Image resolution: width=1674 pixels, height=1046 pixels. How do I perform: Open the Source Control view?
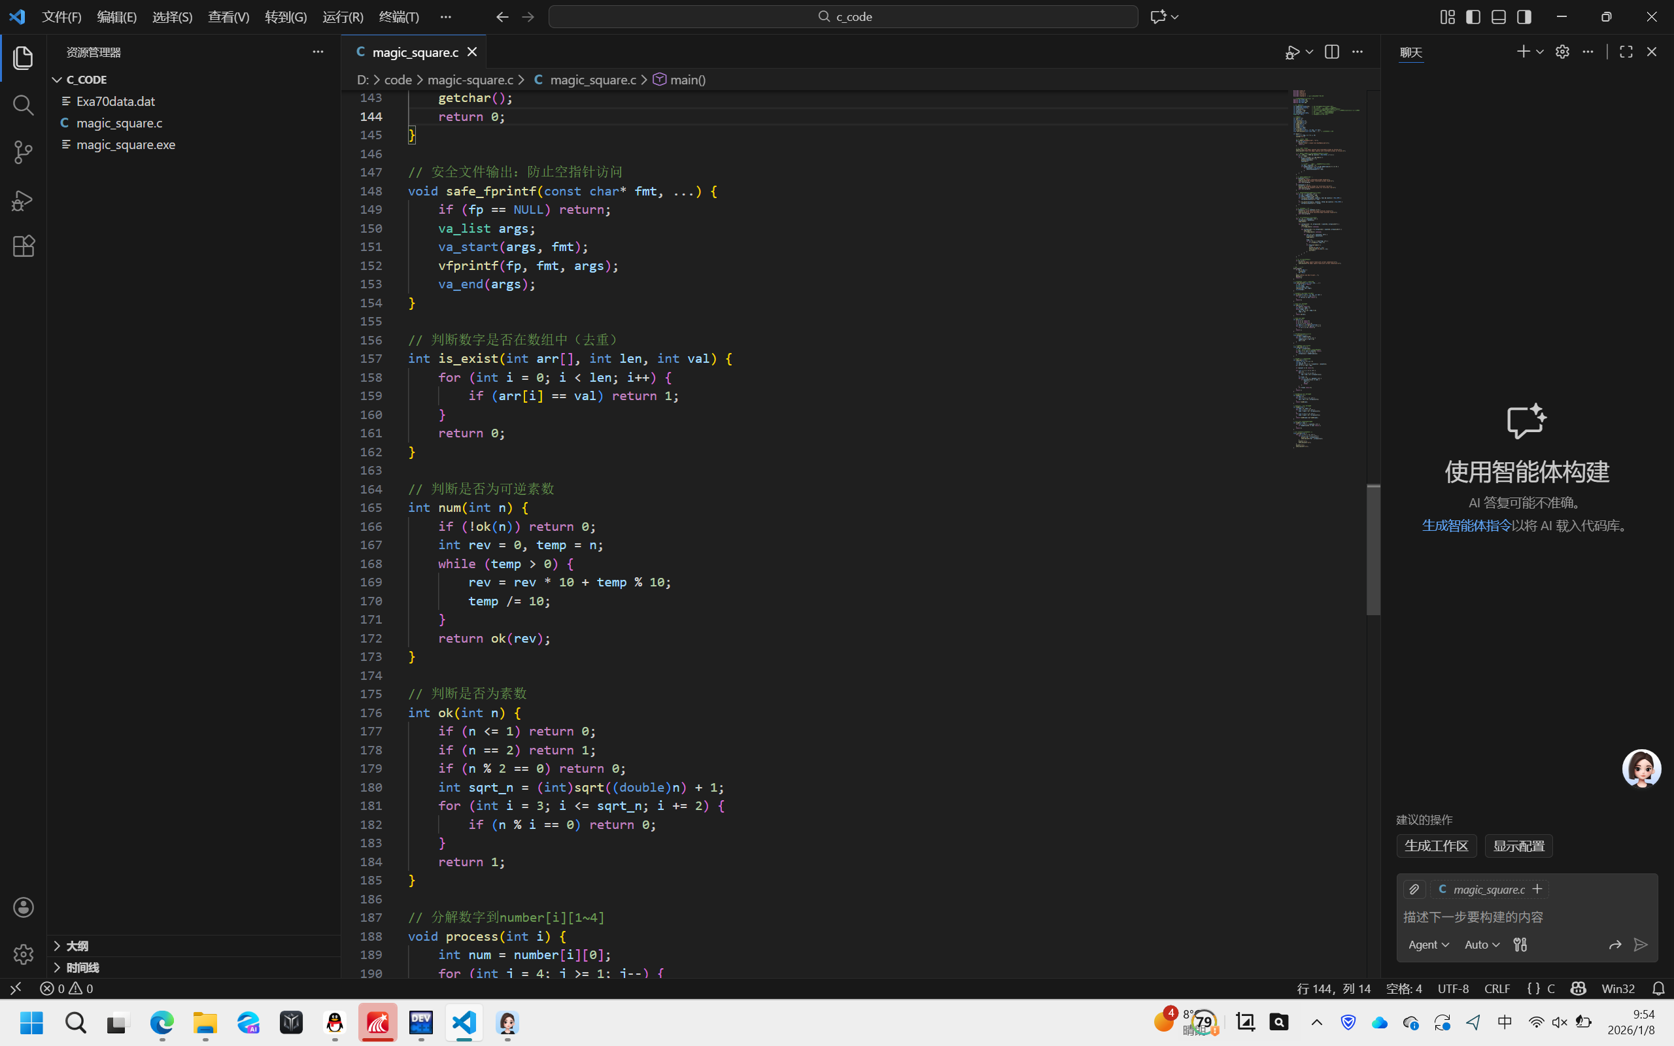[x=23, y=152]
